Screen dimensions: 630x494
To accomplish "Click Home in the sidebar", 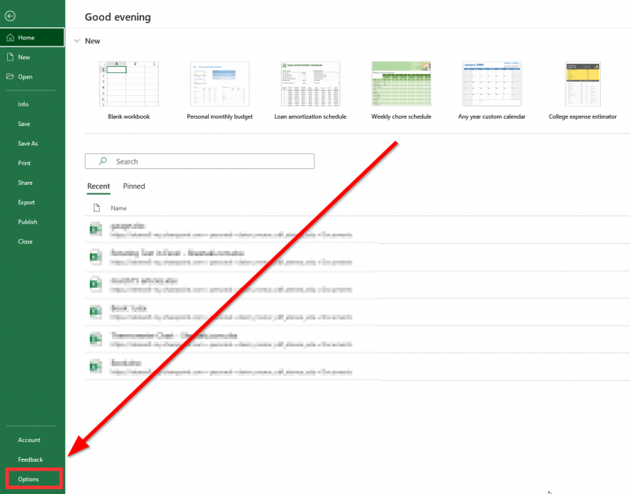I will click(24, 37).
